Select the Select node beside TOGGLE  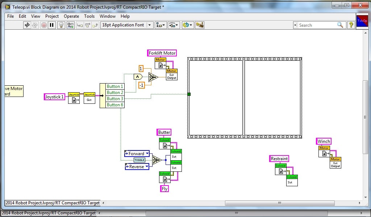click(157, 160)
